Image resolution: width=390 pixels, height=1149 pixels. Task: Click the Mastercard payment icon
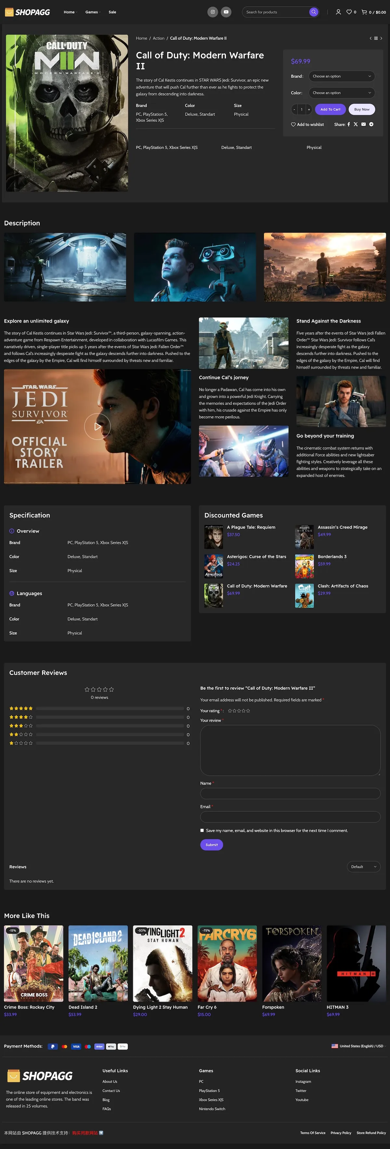coord(65,1046)
